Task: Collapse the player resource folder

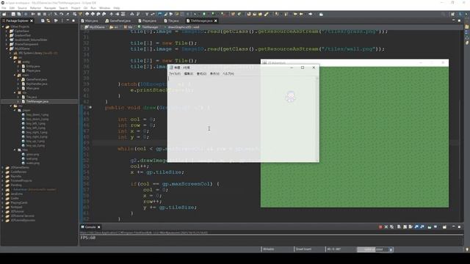Action: [x=15, y=111]
